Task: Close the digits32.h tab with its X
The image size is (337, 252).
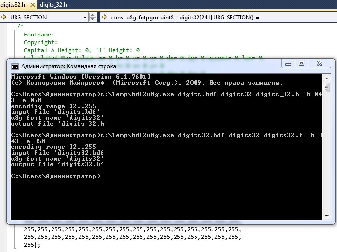Action: click(32, 5)
